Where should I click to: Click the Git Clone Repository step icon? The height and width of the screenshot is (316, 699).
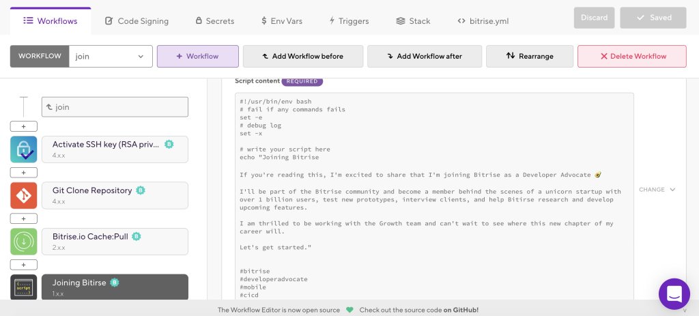[x=24, y=195]
